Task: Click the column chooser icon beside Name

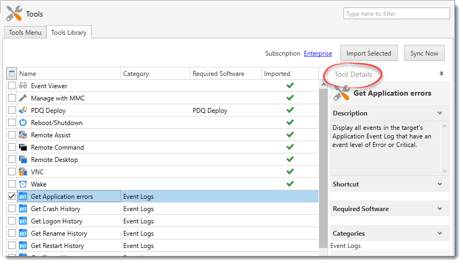Action: pyautogui.click(x=12, y=73)
